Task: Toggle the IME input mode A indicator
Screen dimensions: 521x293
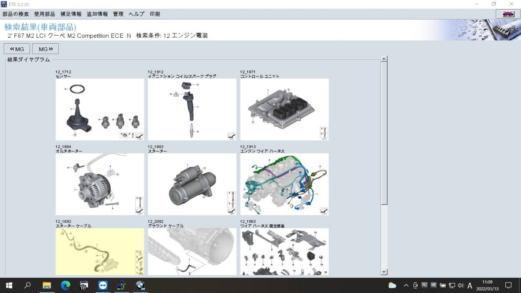Action: [470, 285]
